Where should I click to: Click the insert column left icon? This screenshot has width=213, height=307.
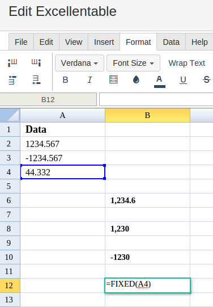click(x=12, y=63)
